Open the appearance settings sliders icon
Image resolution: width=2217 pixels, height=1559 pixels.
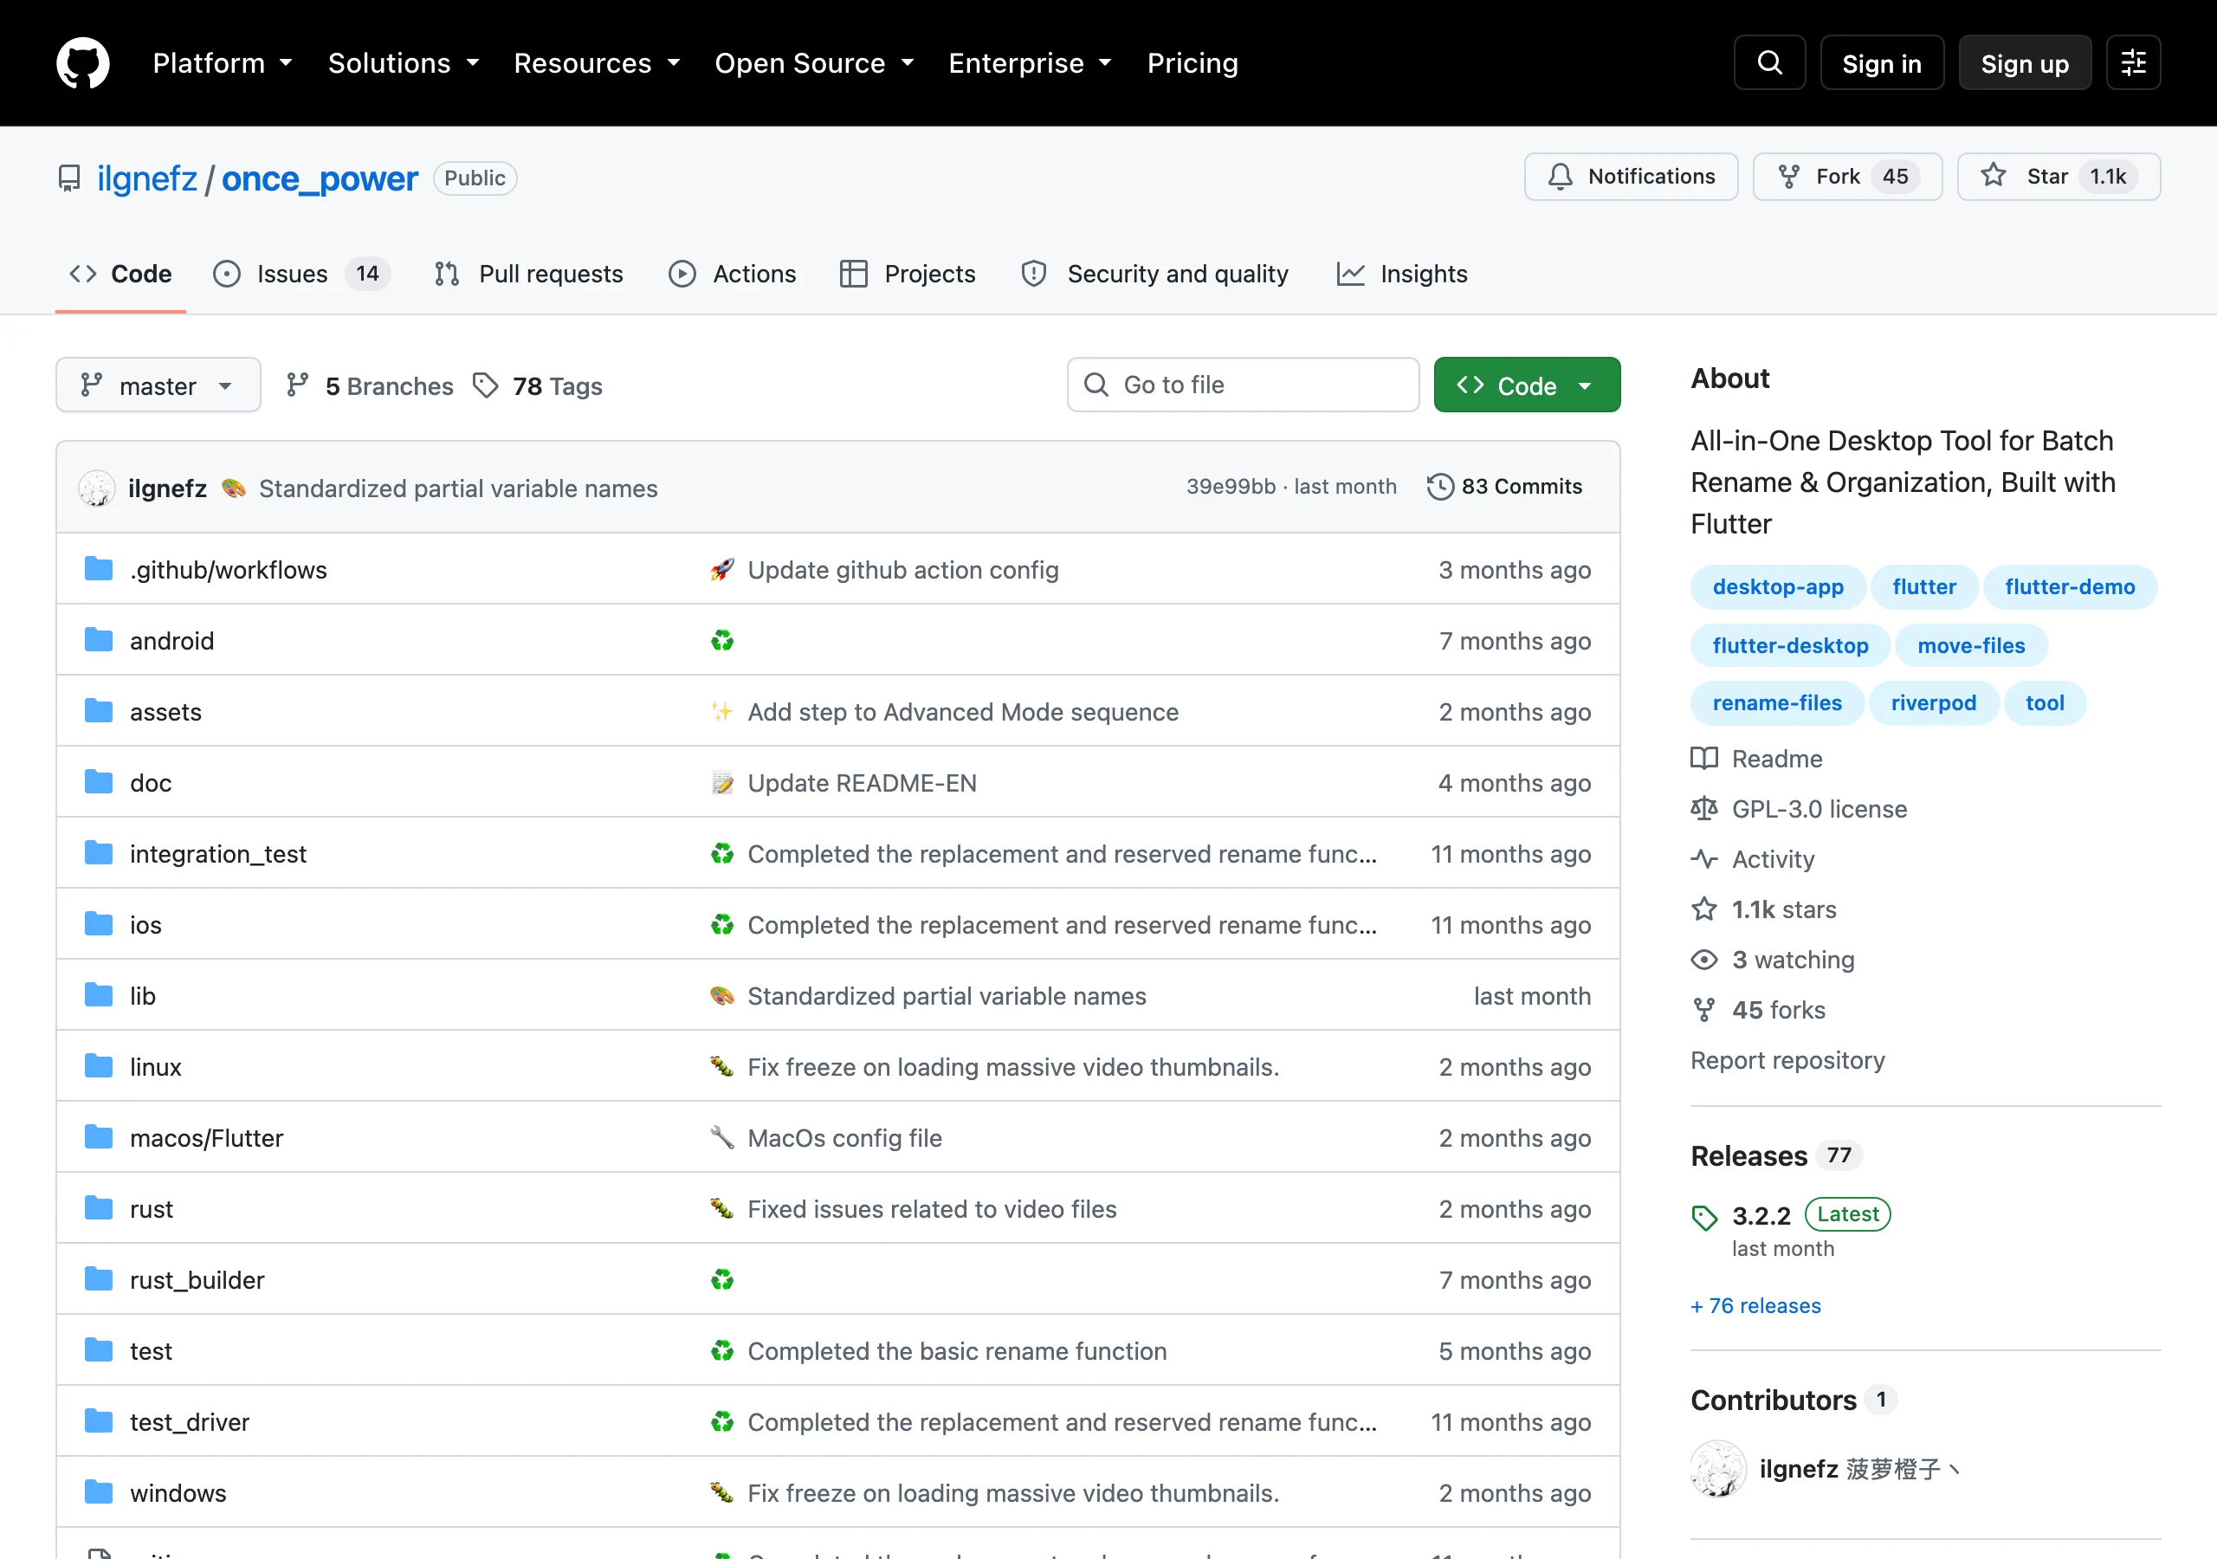(2133, 62)
